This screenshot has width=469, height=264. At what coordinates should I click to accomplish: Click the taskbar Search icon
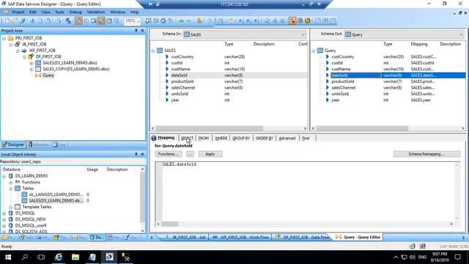click(25, 257)
